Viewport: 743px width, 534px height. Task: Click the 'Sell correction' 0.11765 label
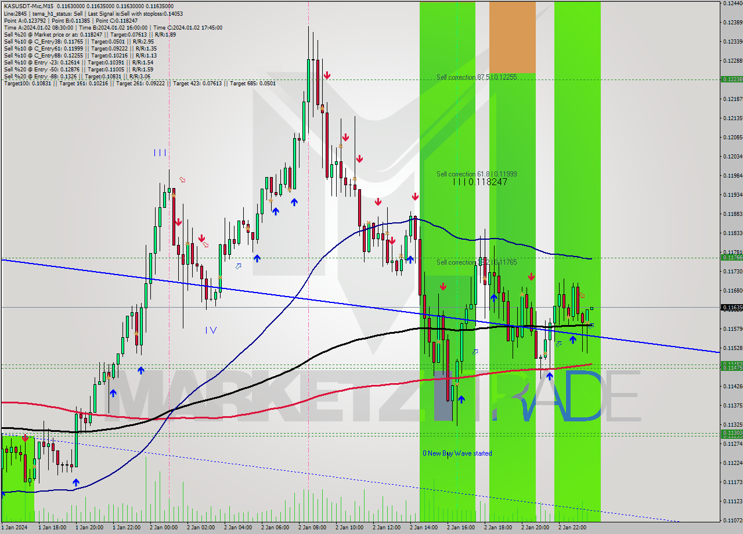click(x=477, y=262)
